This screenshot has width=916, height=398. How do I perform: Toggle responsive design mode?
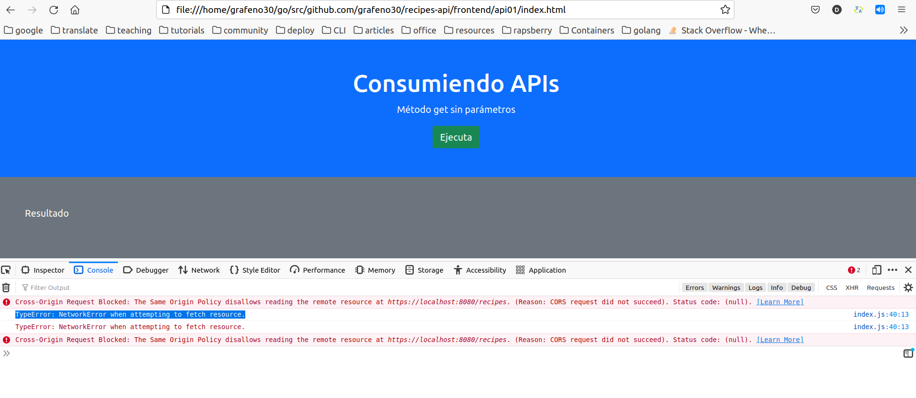pyautogui.click(x=877, y=270)
